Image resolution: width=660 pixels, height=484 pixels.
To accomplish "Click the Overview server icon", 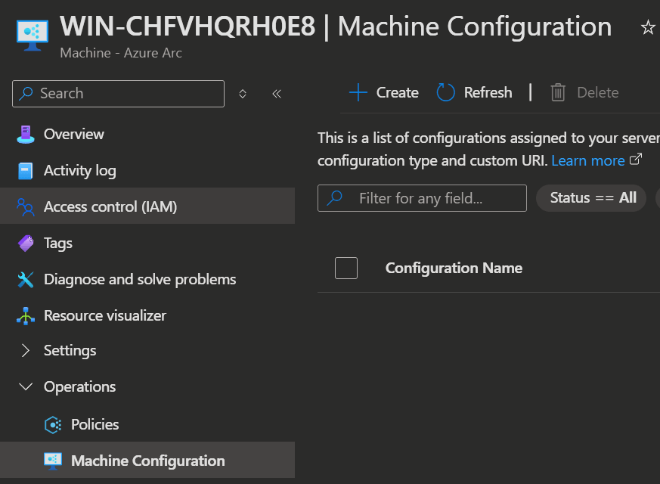I will coord(26,135).
